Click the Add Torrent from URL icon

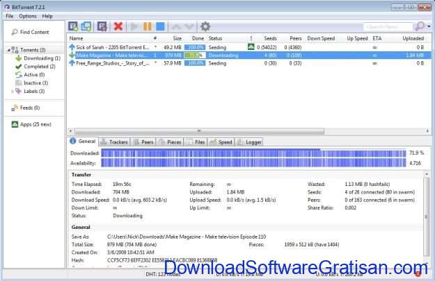pyautogui.click(x=86, y=26)
